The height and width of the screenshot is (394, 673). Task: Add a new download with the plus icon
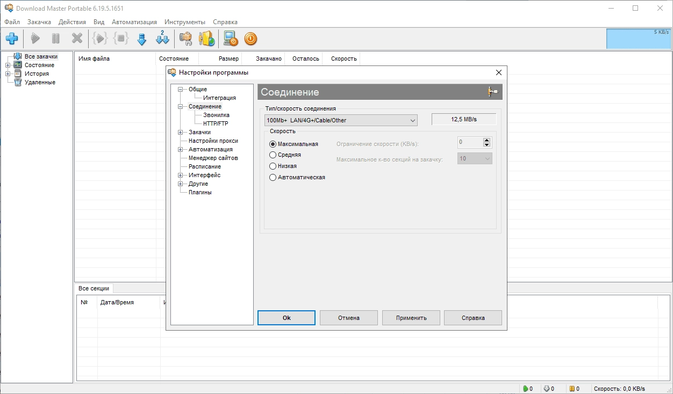pos(12,38)
